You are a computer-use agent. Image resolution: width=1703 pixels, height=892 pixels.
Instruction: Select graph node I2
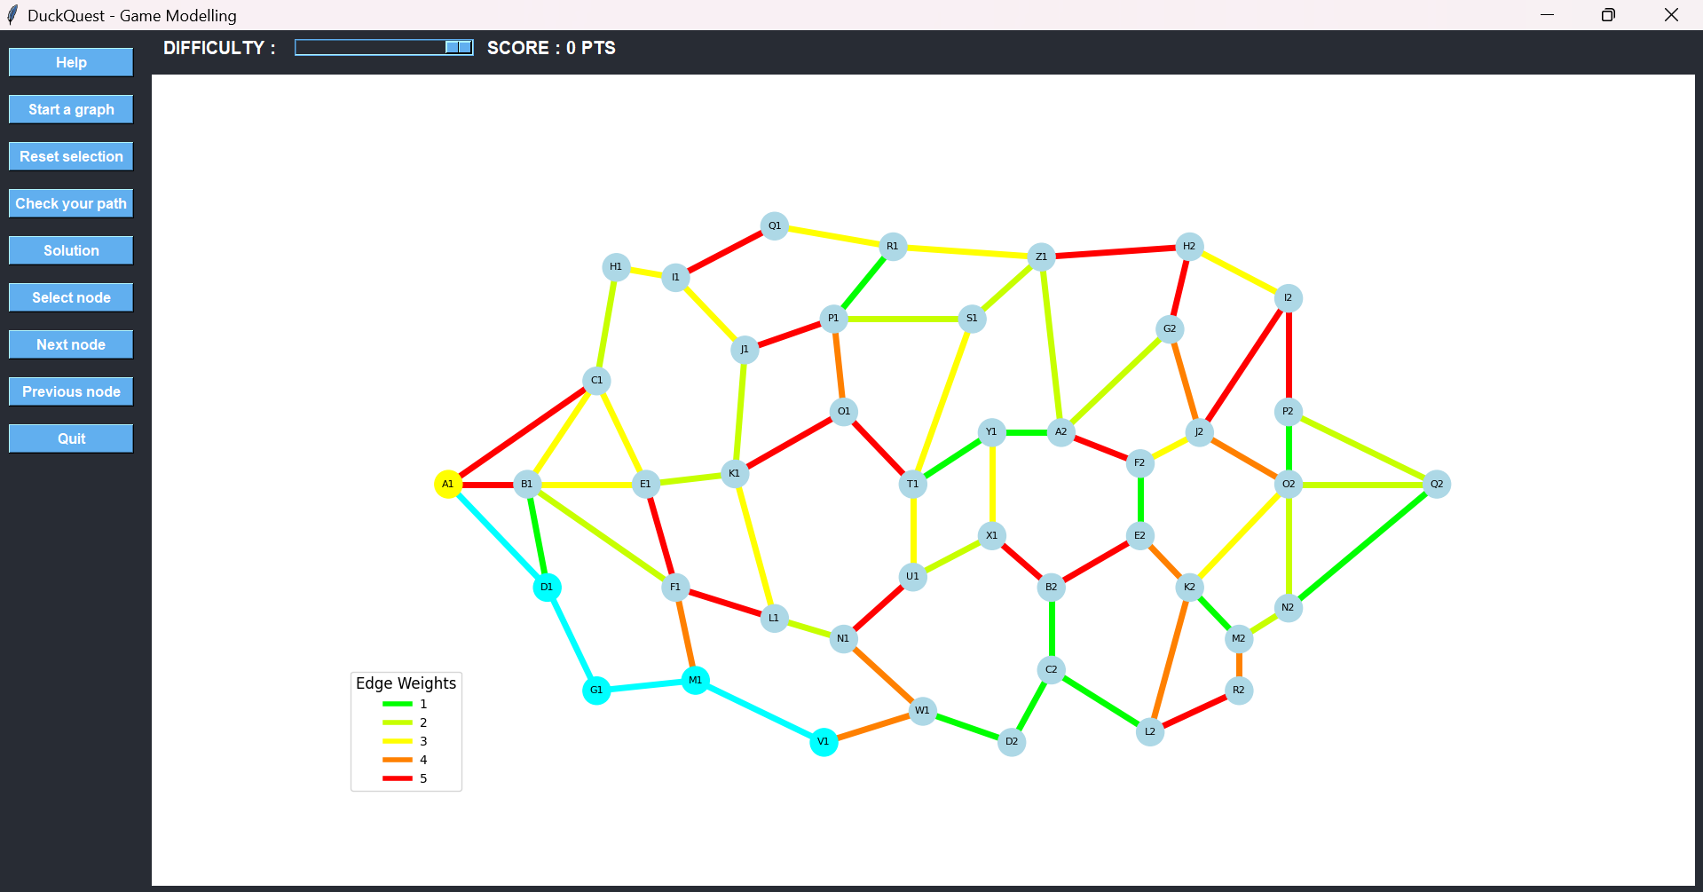pyautogui.click(x=1289, y=298)
